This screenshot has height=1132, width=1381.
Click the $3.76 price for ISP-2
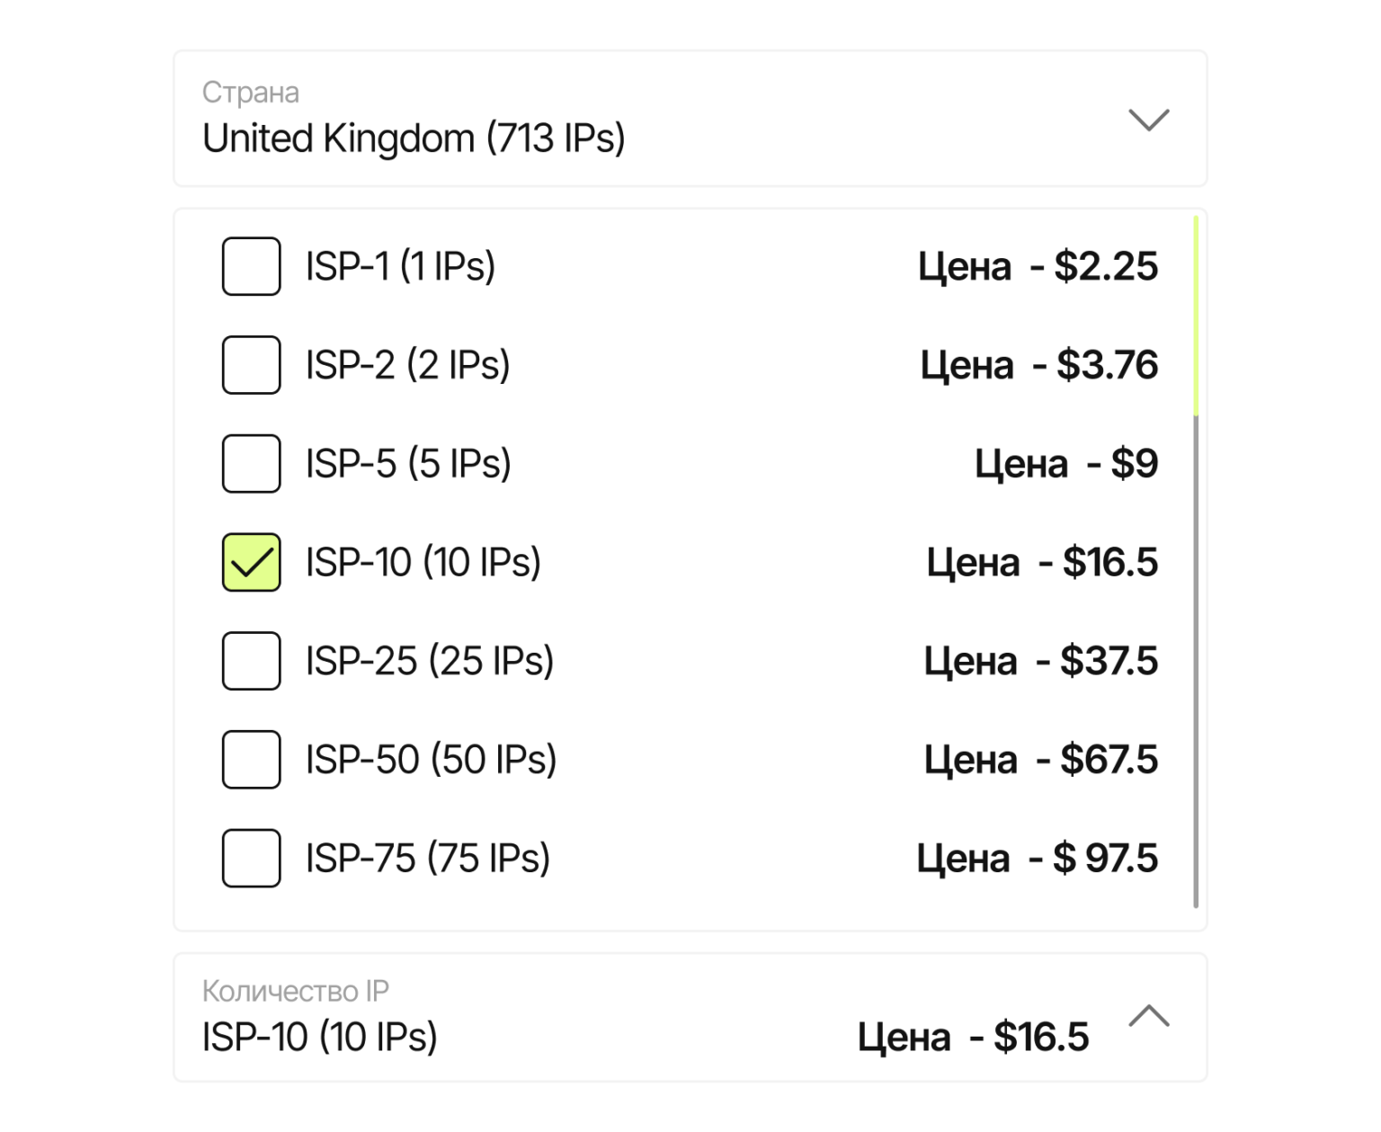tap(1107, 365)
